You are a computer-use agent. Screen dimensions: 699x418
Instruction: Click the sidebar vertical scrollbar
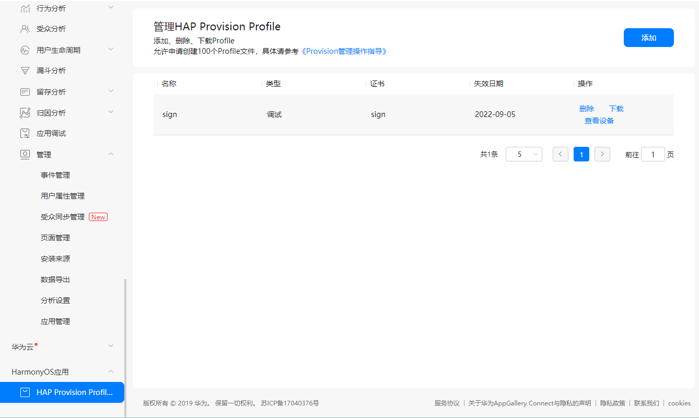tap(125, 347)
